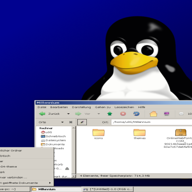
Task: Click the Rechner heading in sidebar
Action: 46,128
